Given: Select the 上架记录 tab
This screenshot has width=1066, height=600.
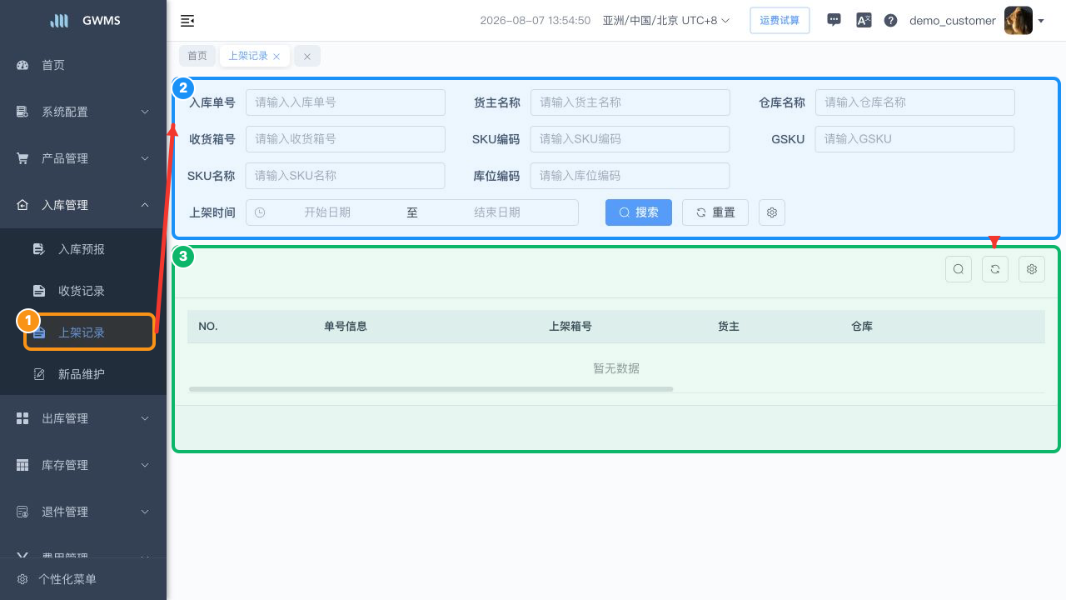Looking at the screenshot, I should (x=248, y=56).
